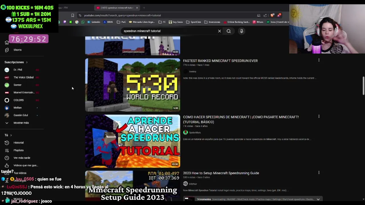Open the Linkedin bookmark
This screenshot has height=205, width=365.
(94, 22)
